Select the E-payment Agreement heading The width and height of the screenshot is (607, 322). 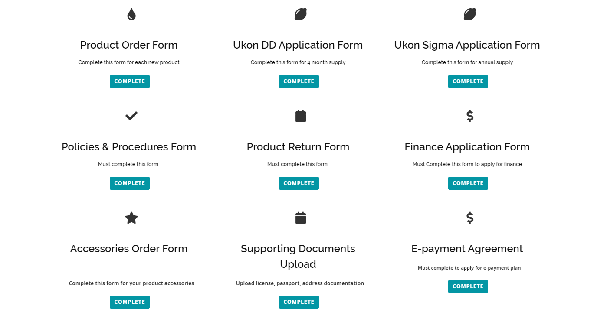coord(467,249)
